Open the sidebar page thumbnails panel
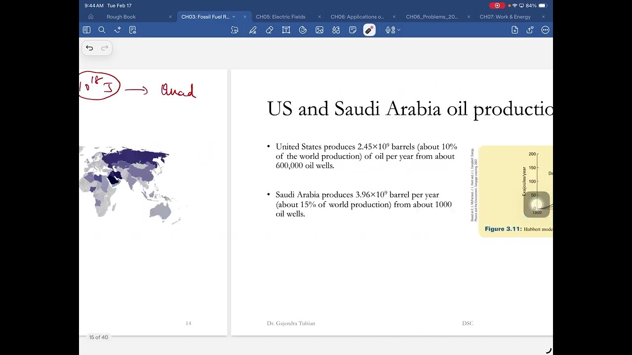632x355 pixels. [86, 30]
